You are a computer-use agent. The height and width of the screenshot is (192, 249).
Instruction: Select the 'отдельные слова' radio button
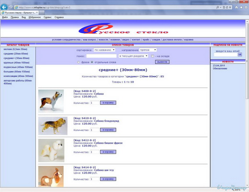tap(92, 62)
